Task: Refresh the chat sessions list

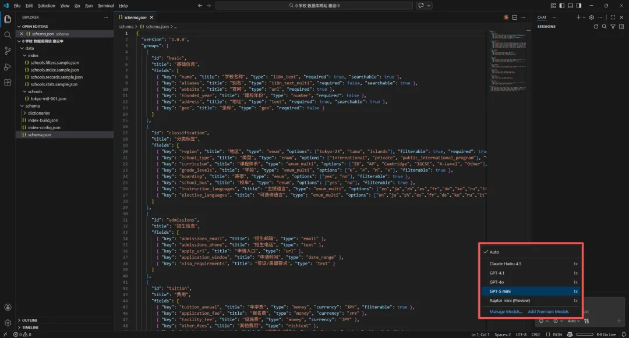Action: pyautogui.click(x=596, y=26)
